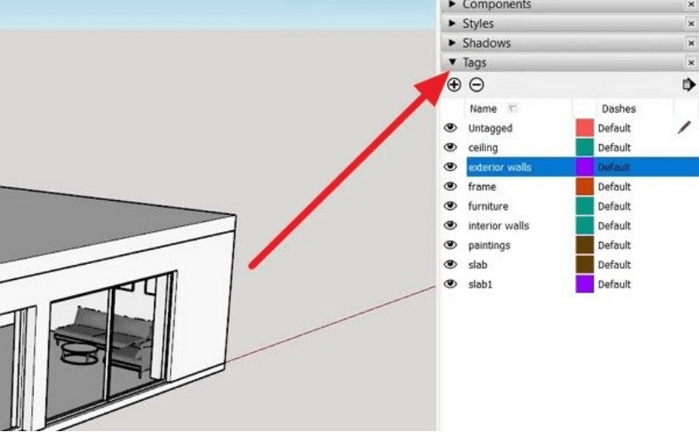699x432 pixels.
Task: Open Dashes dropdown for ceiling tag
Action: click(x=614, y=148)
